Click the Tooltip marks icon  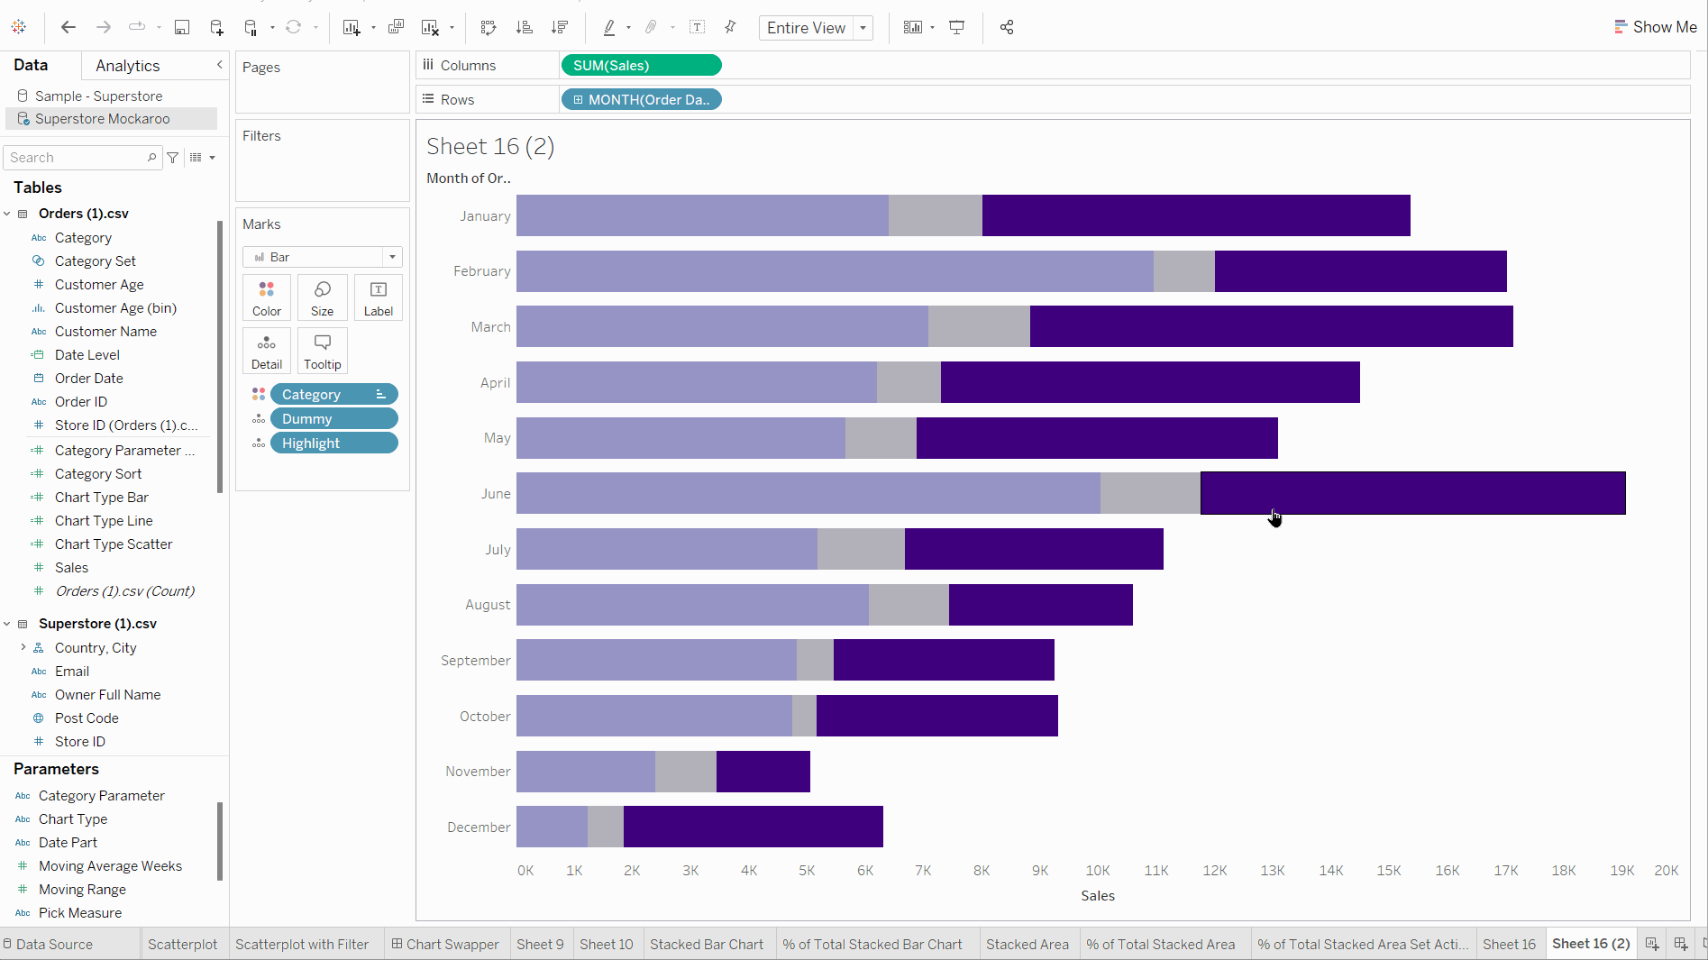(x=322, y=350)
